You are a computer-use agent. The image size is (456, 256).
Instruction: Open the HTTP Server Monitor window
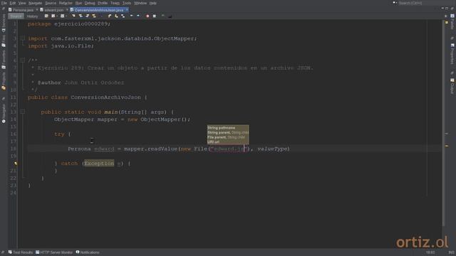[54, 252]
